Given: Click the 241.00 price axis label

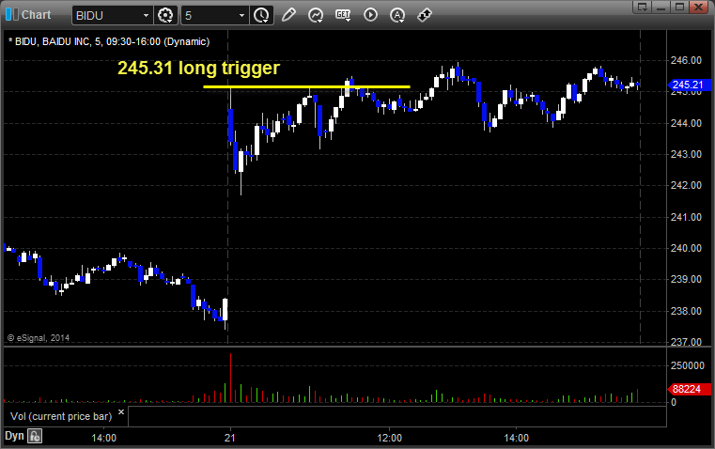Looking at the screenshot, I should pos(686,217).
